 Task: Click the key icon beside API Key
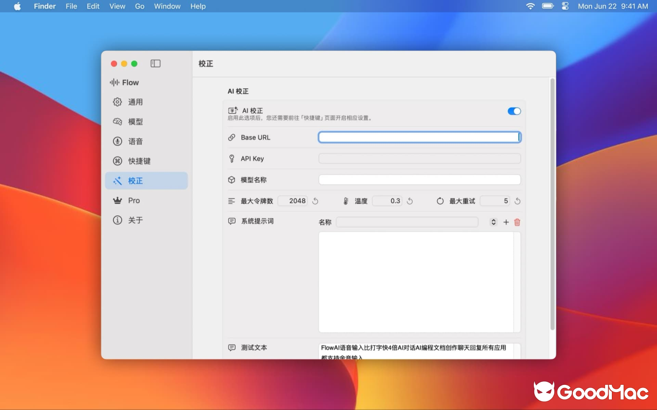tap(232, 158)
